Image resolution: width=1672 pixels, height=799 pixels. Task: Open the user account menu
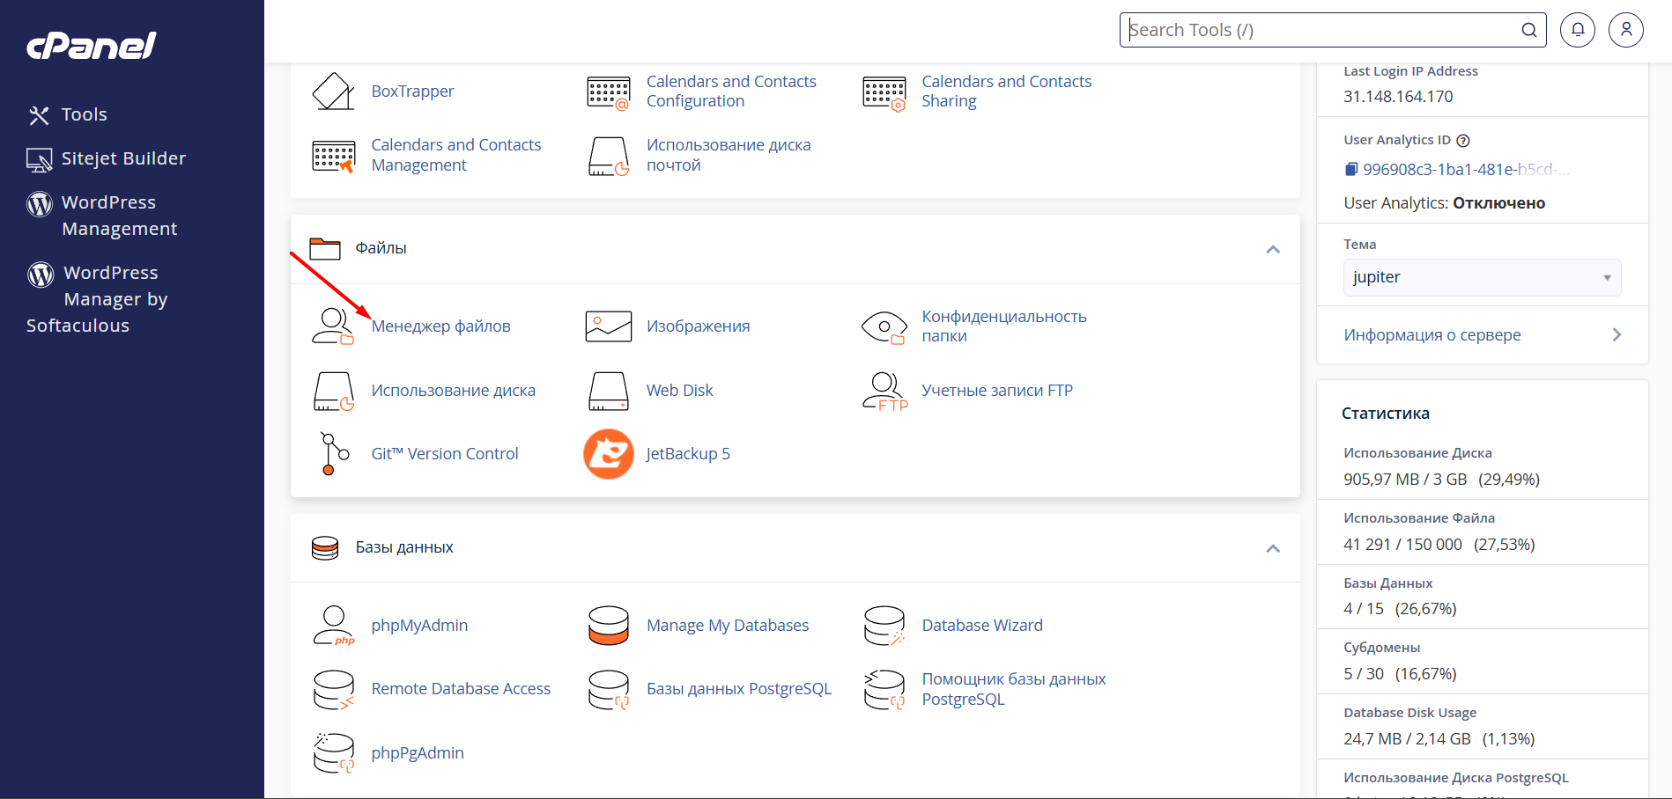1626,30
